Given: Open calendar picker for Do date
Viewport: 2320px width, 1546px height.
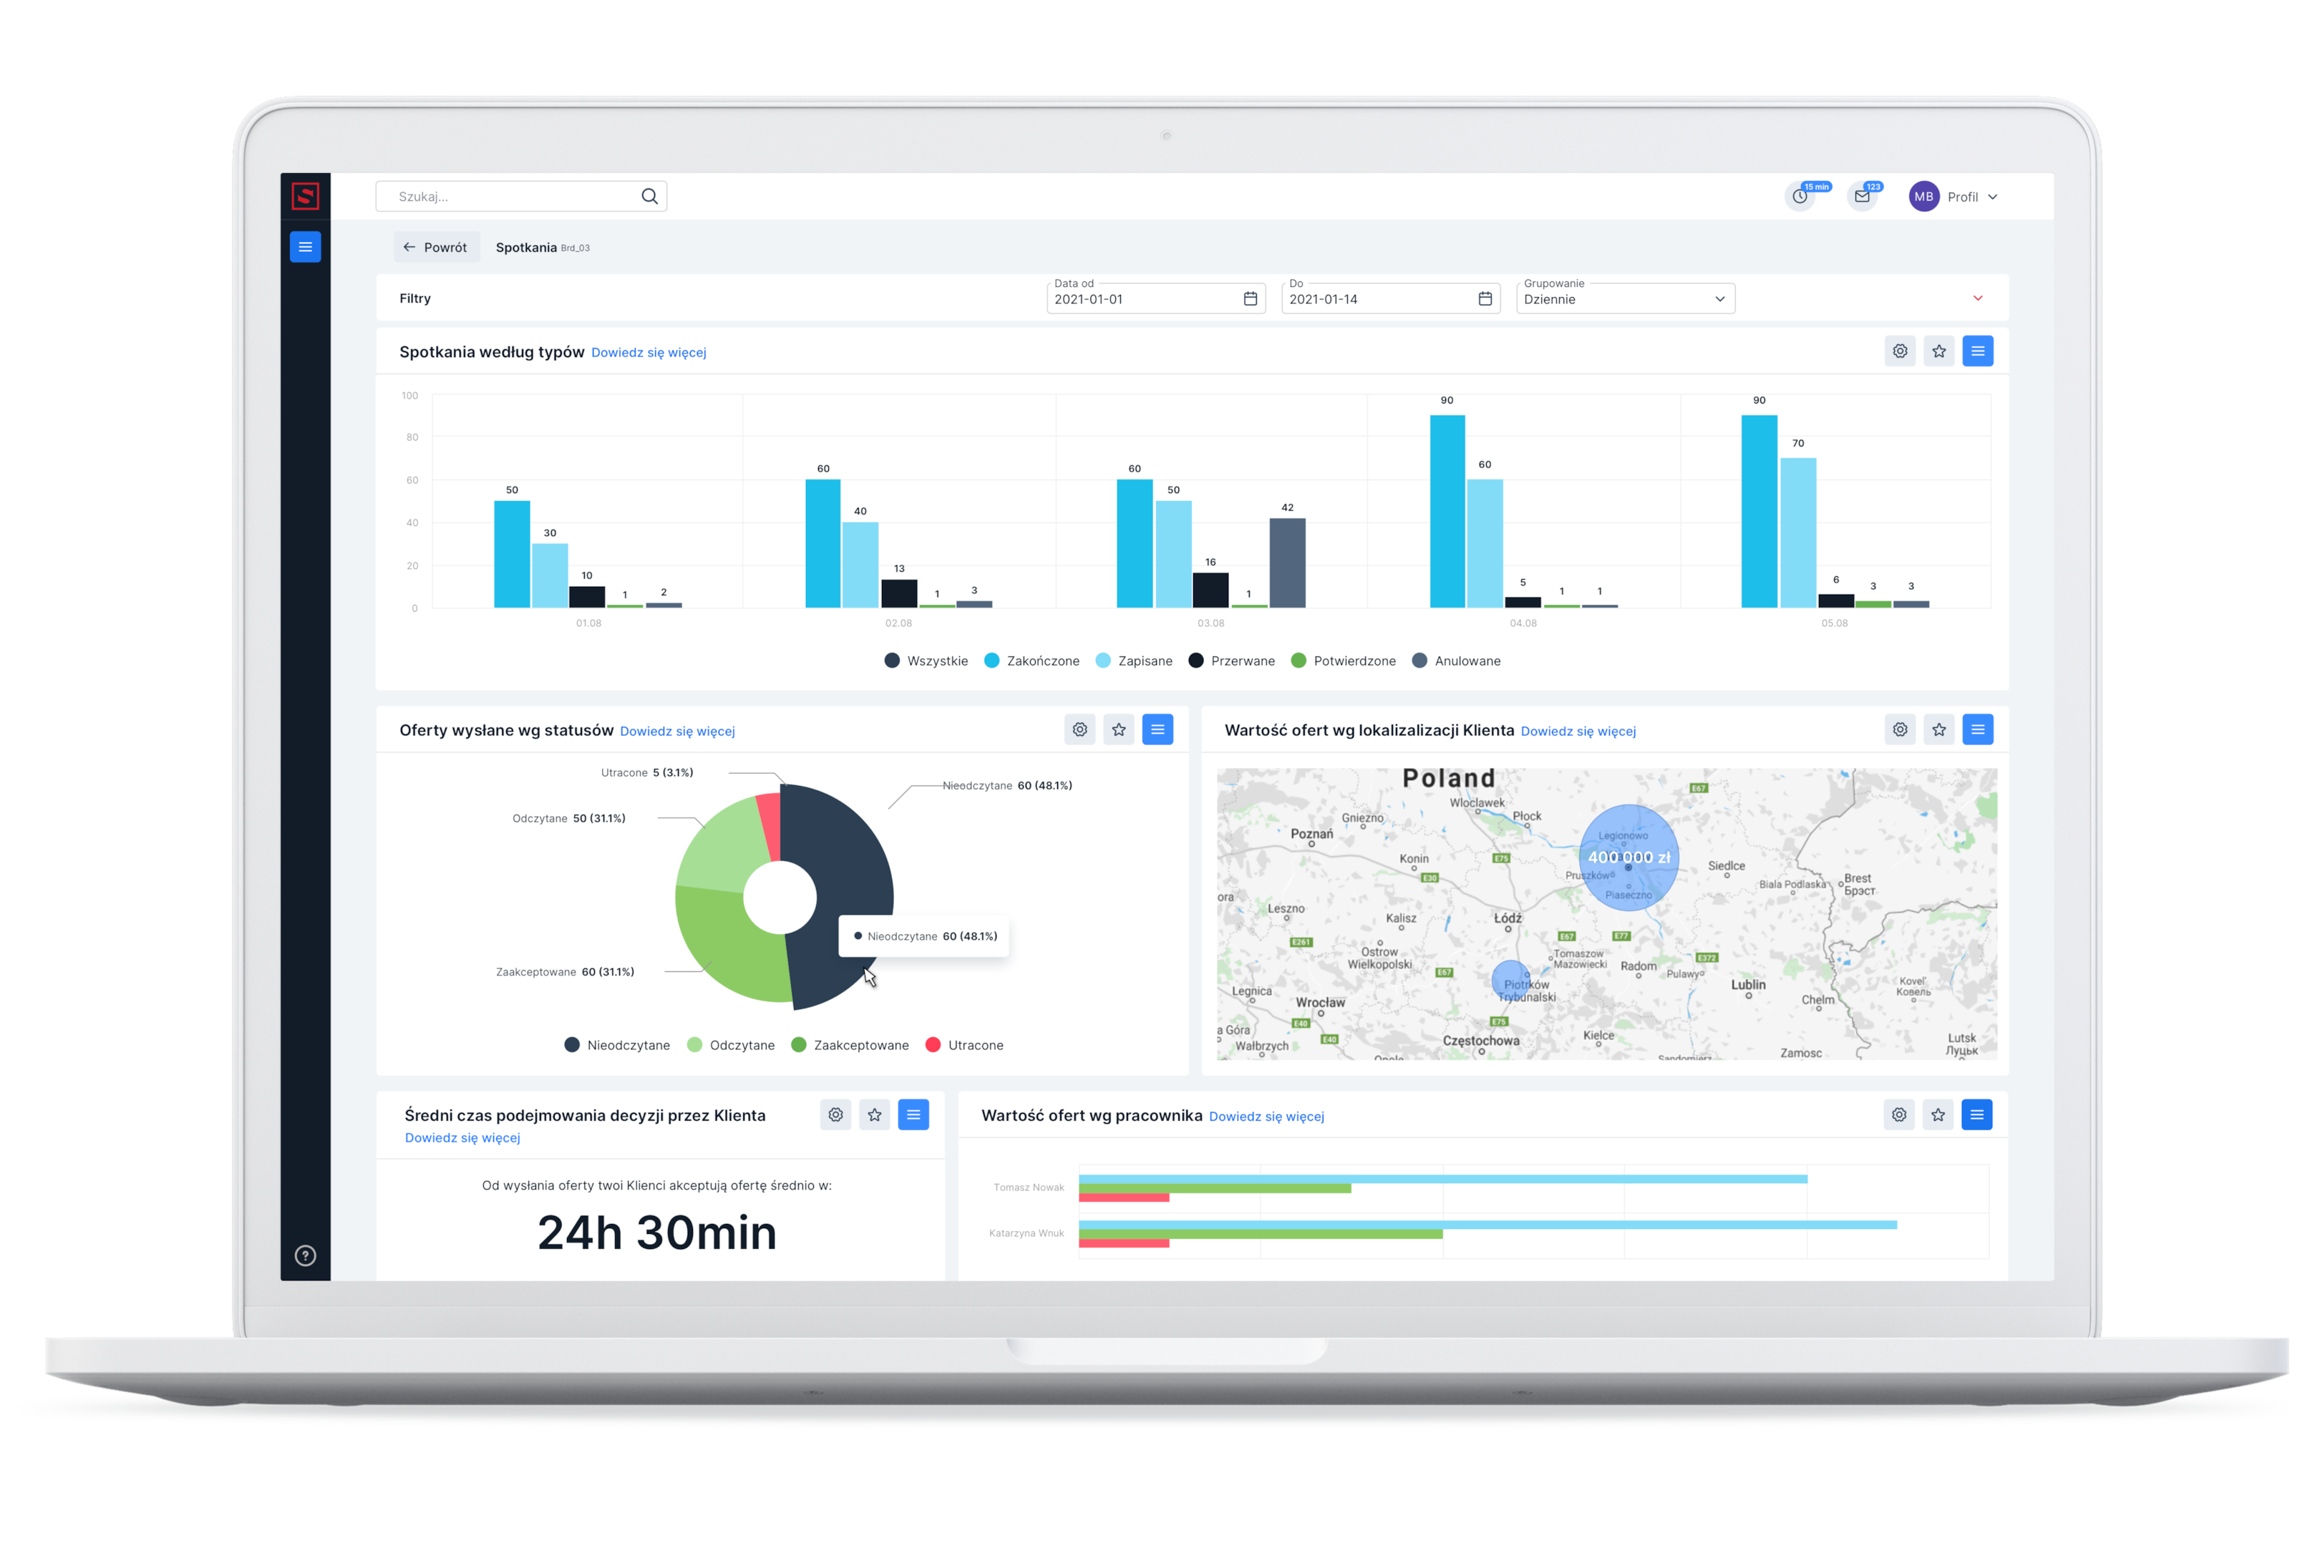Looking at the screenshot, I should point(1484,298).
